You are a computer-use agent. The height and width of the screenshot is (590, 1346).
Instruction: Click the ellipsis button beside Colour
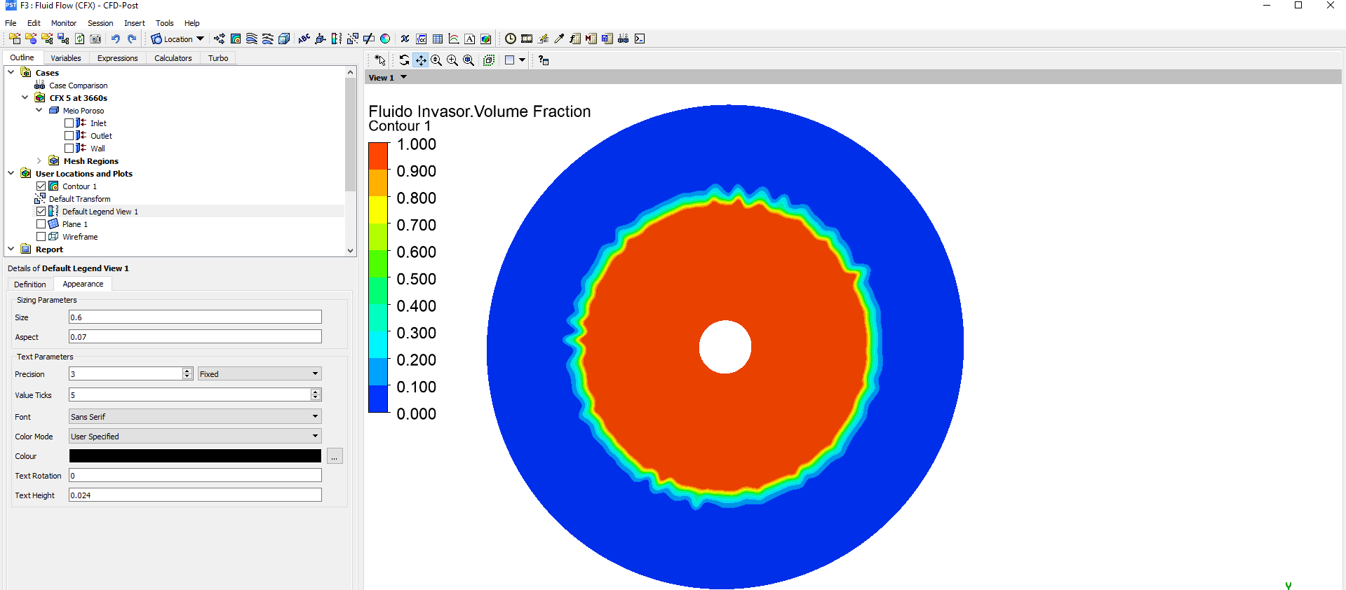coord(335,457)
